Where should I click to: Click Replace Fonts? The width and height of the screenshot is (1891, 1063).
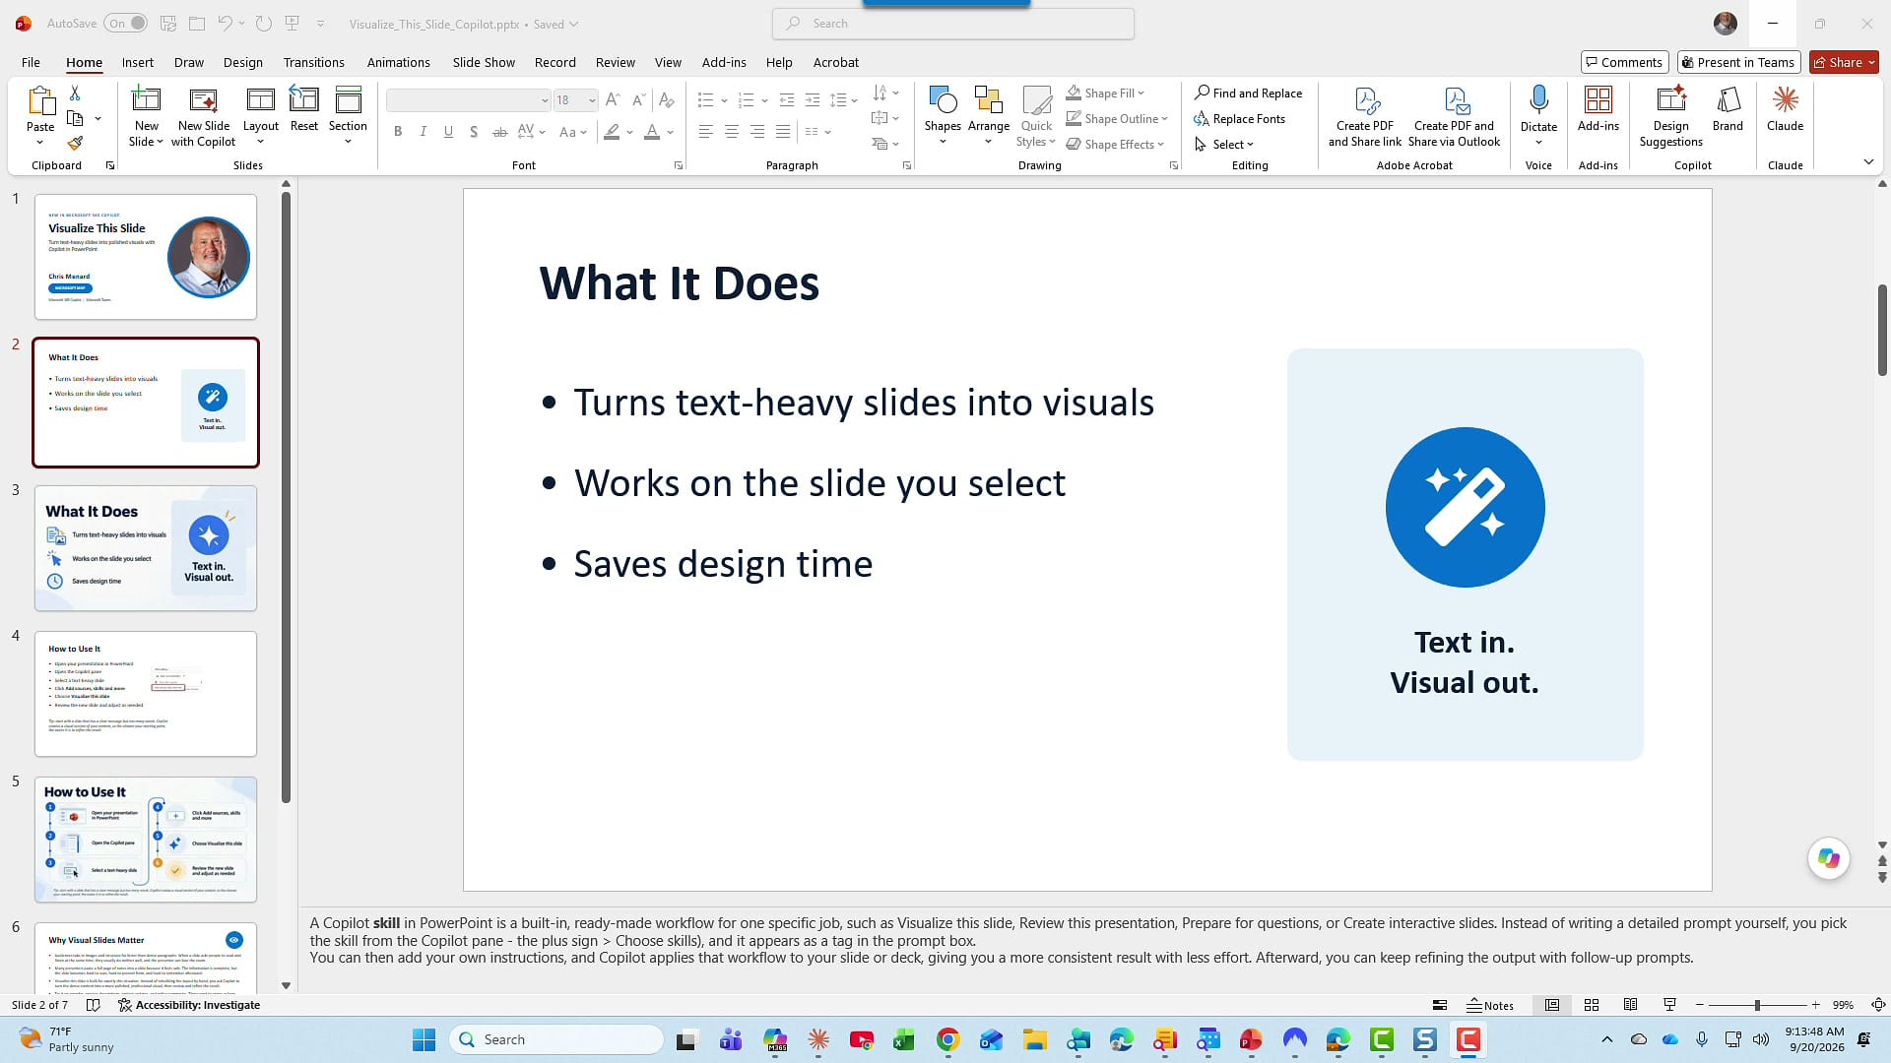coord(1239,119)
